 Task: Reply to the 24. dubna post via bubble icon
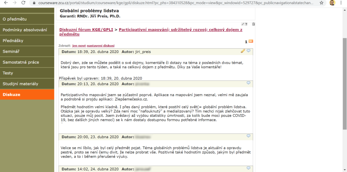click(248, 168)
